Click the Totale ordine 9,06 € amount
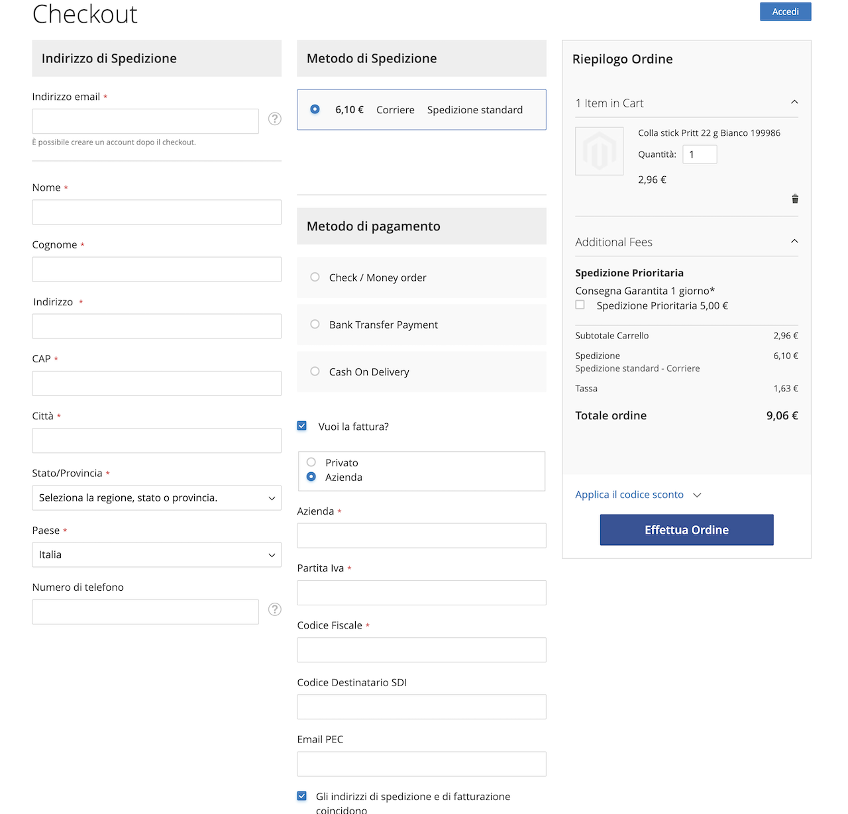 pyautogui.click(x=782, y=415)
